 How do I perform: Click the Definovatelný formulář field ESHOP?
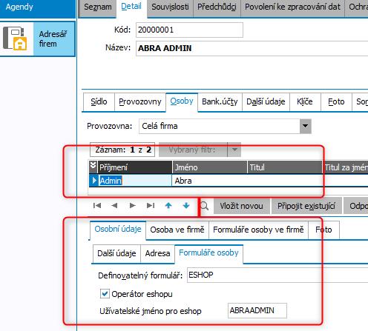point(277,275)
